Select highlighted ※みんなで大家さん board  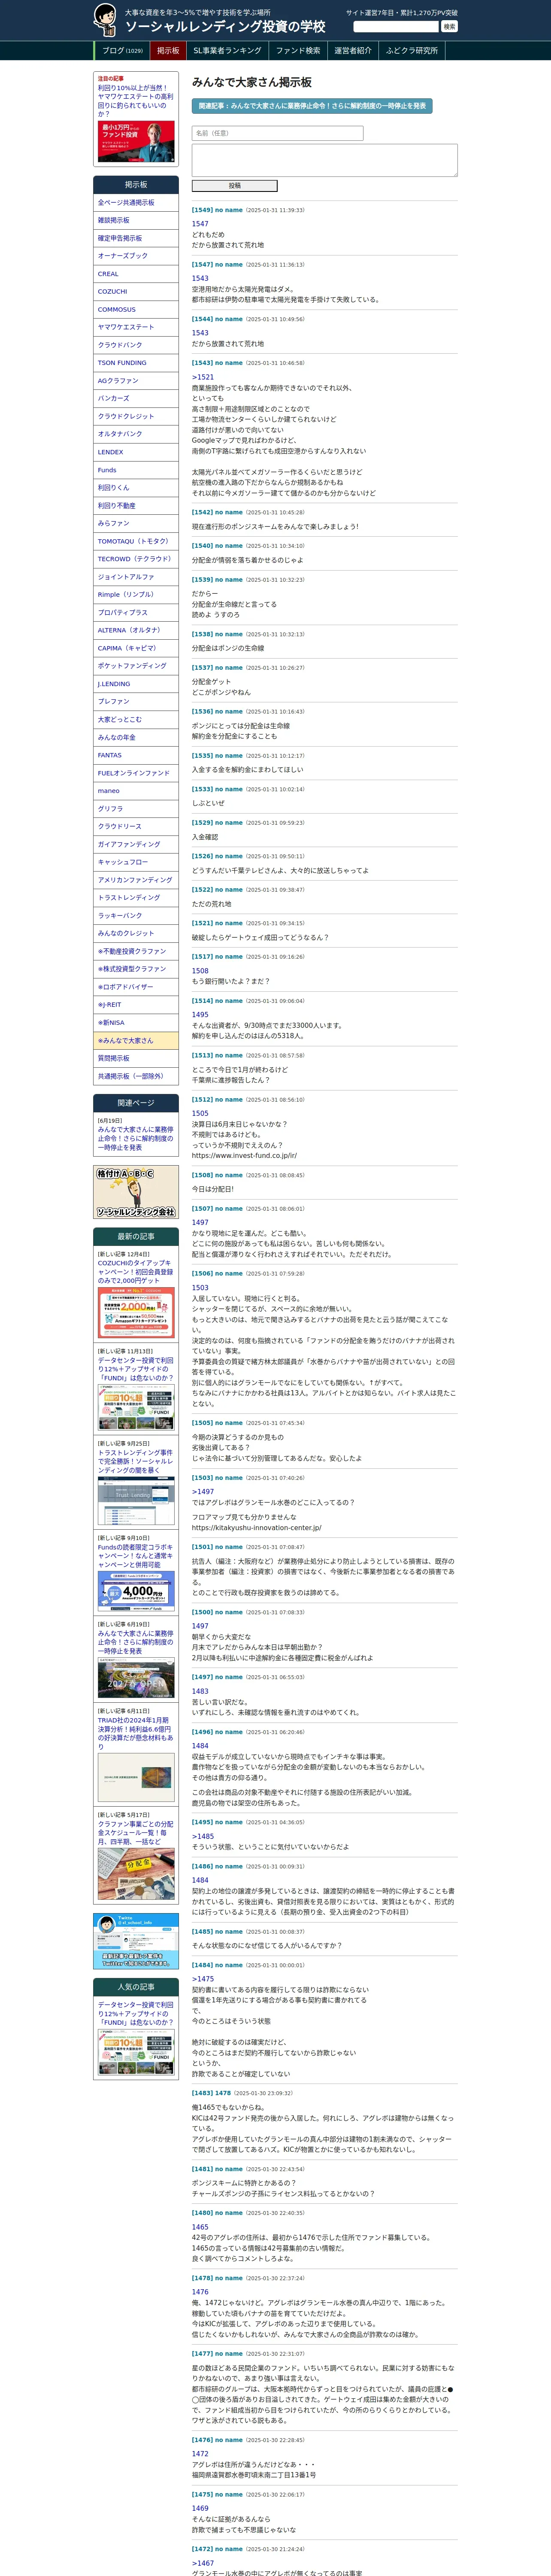click(136, 1041)
